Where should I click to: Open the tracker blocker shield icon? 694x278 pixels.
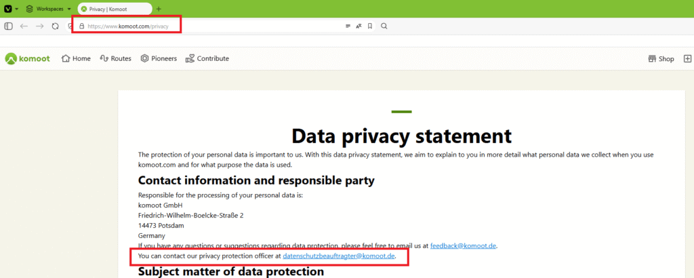coord(70,26)
